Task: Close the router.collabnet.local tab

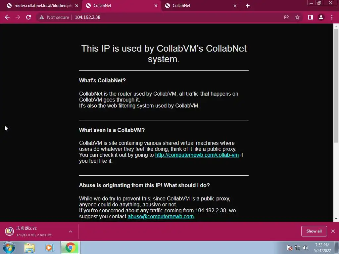Action: 77,6
